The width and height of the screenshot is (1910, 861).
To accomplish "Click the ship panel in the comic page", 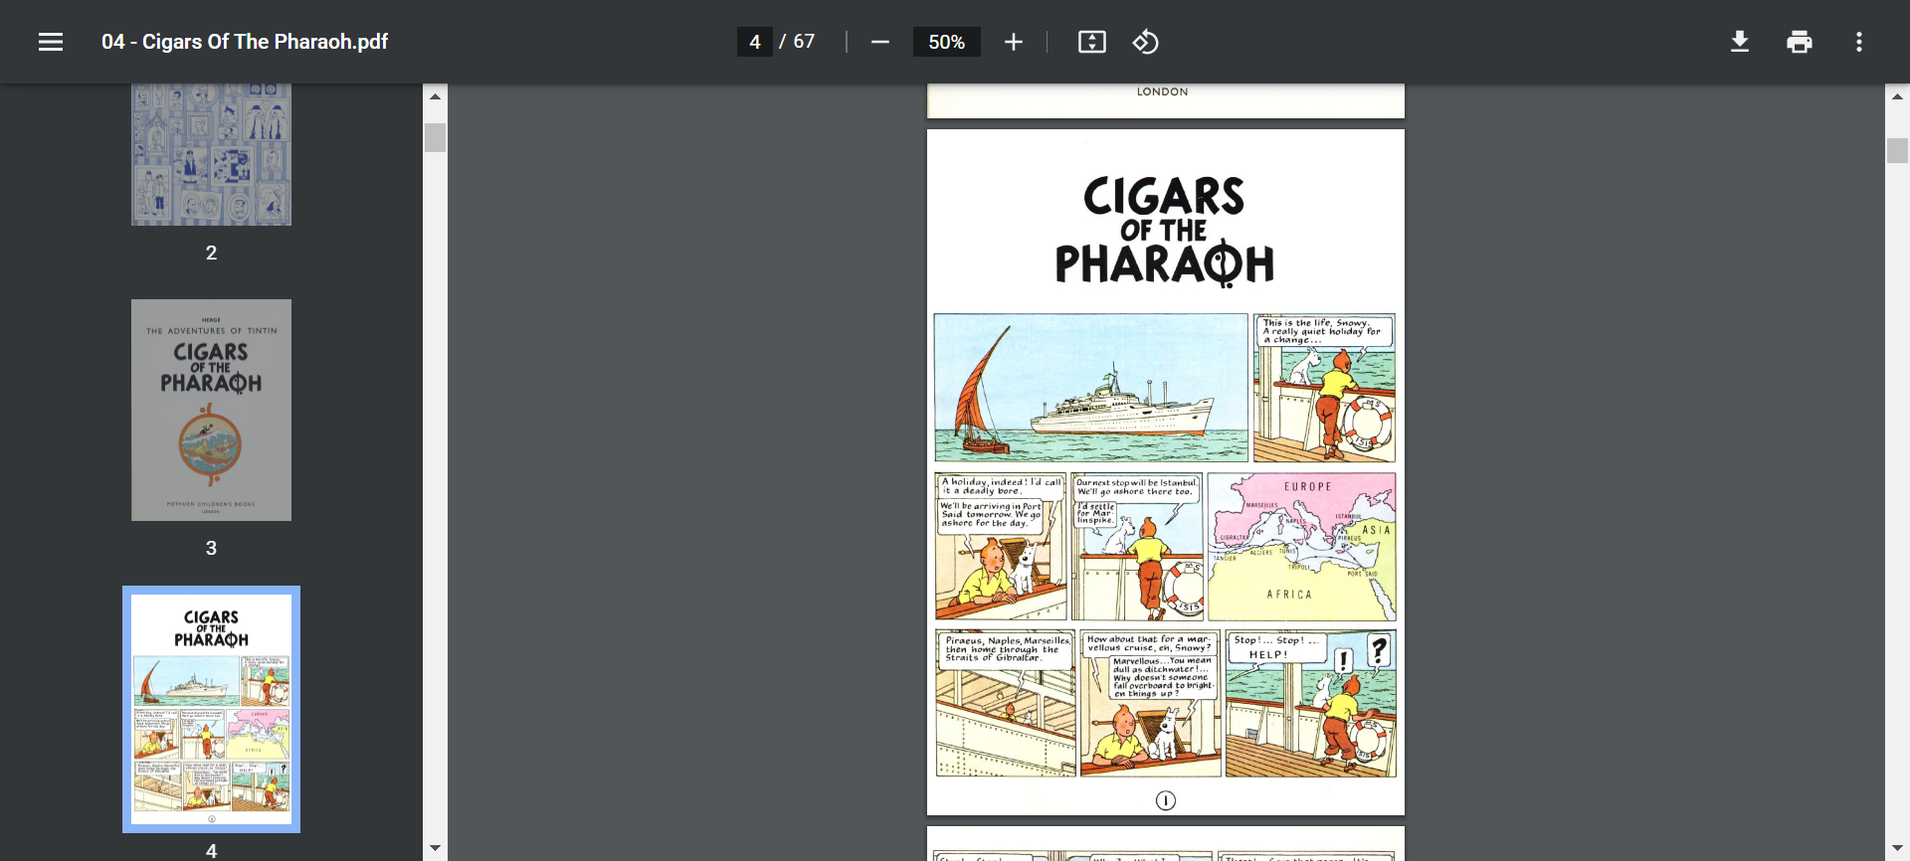I will click(1090, 388).
